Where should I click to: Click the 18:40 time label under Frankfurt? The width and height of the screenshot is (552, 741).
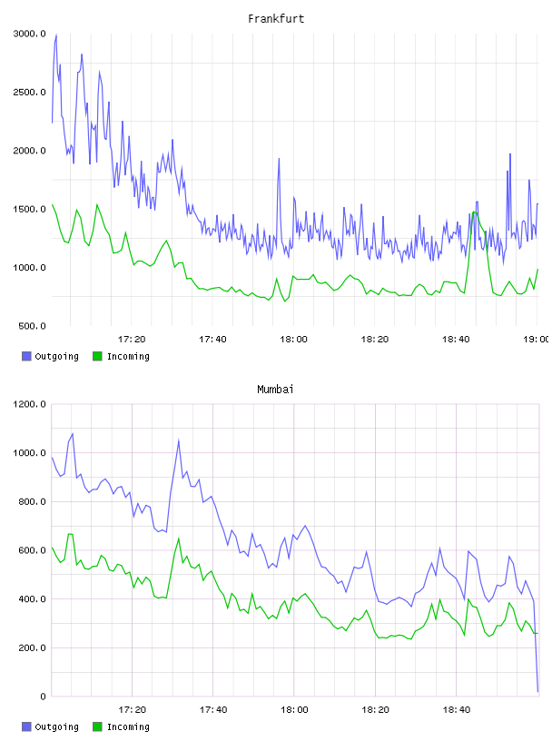click(x=456, y=340)
